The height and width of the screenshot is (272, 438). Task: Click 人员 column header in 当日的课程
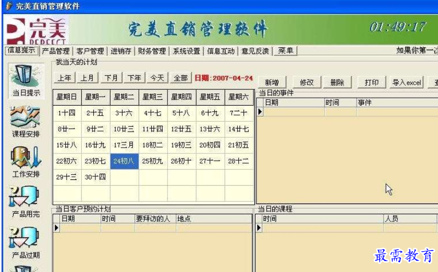point(410,219)
